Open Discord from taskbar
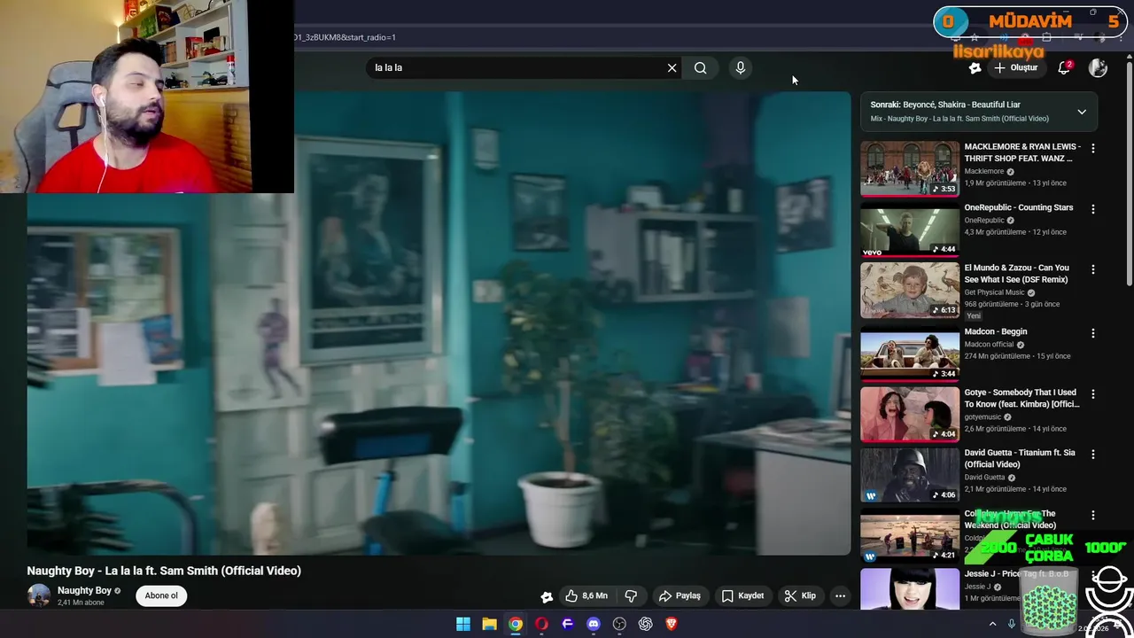The image size is (1134, 638). pos(594,624)
